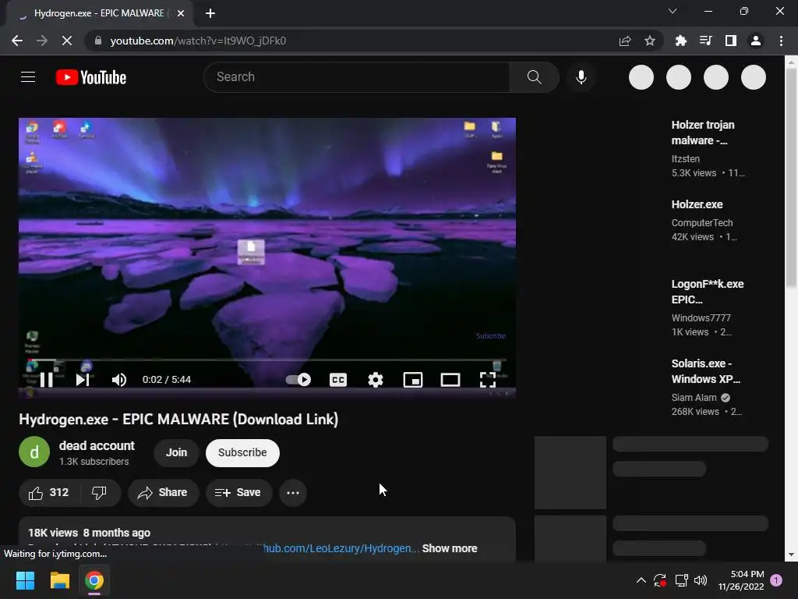Screen dimensions: 798x599
Task: Enter full screen mode
Action: [x=488, y=380]
